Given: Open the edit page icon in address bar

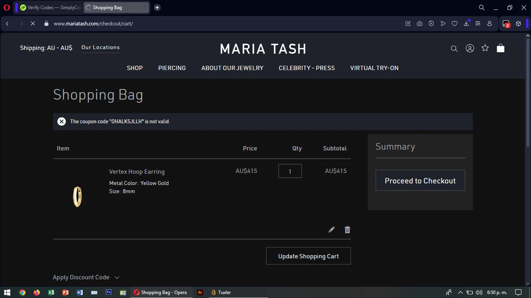Looking at the screenshot, I should 408,24.
